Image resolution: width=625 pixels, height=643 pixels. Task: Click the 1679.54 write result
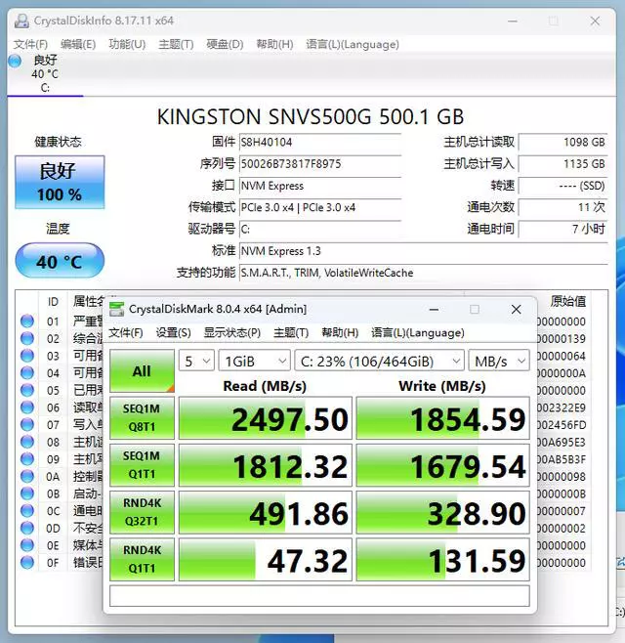pyautogui.click(x=442, y=465)
